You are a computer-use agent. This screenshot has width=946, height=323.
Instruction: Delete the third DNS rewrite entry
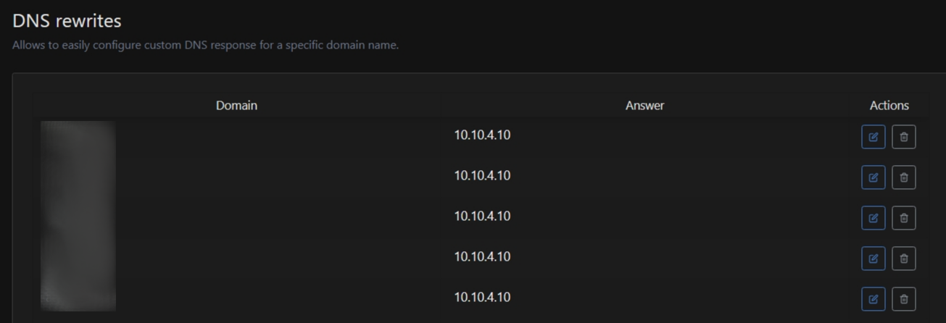[x=904, y=218]
